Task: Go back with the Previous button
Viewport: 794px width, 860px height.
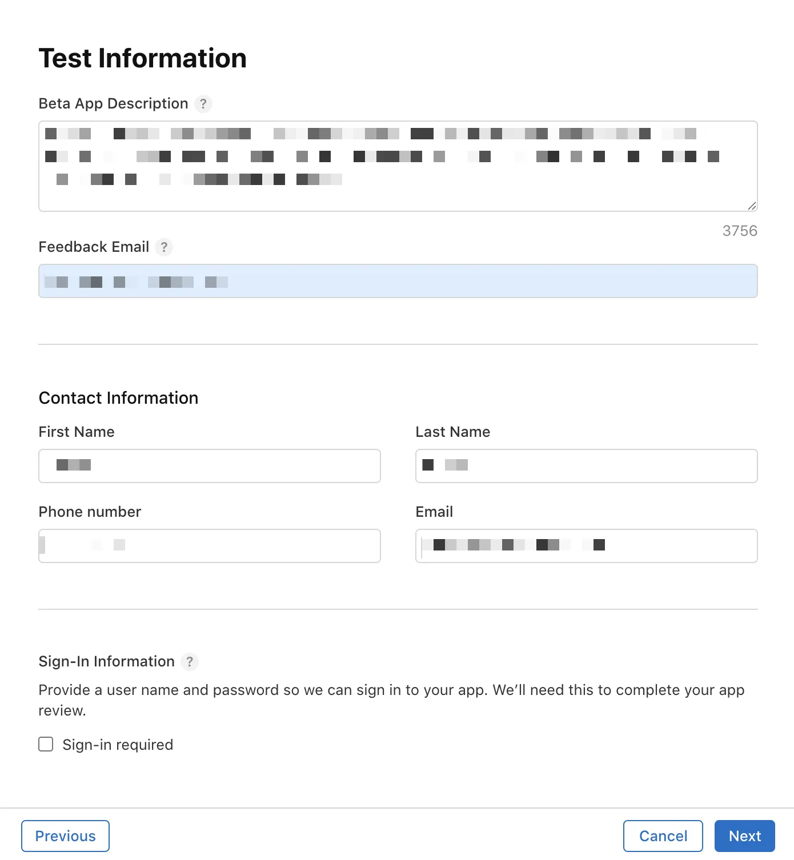Action: point(65,836)
